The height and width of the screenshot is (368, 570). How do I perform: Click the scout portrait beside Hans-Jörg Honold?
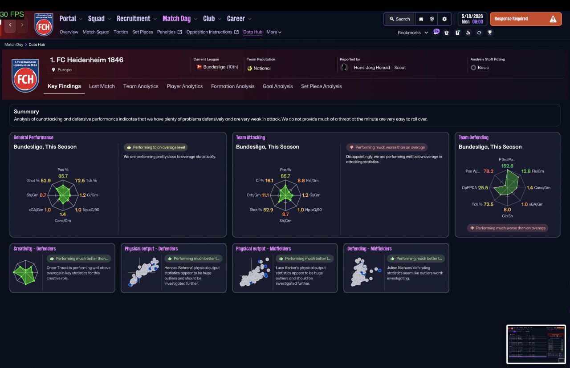pyautogui.click(x=344, y=68)
